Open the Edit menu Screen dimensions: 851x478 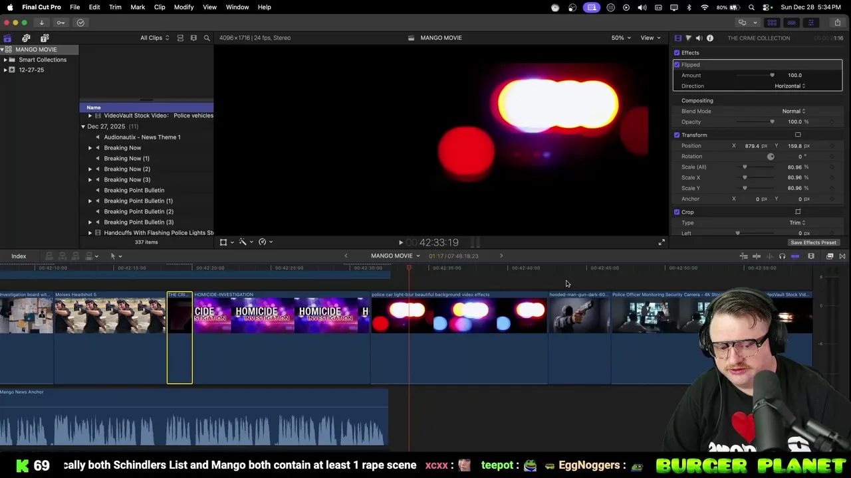tap(94, 7)
